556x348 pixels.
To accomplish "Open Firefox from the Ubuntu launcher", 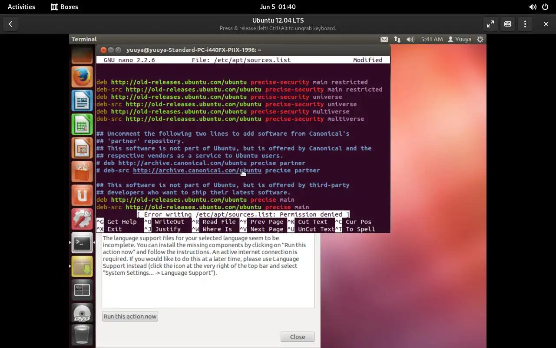I will [x=82, y=77].
